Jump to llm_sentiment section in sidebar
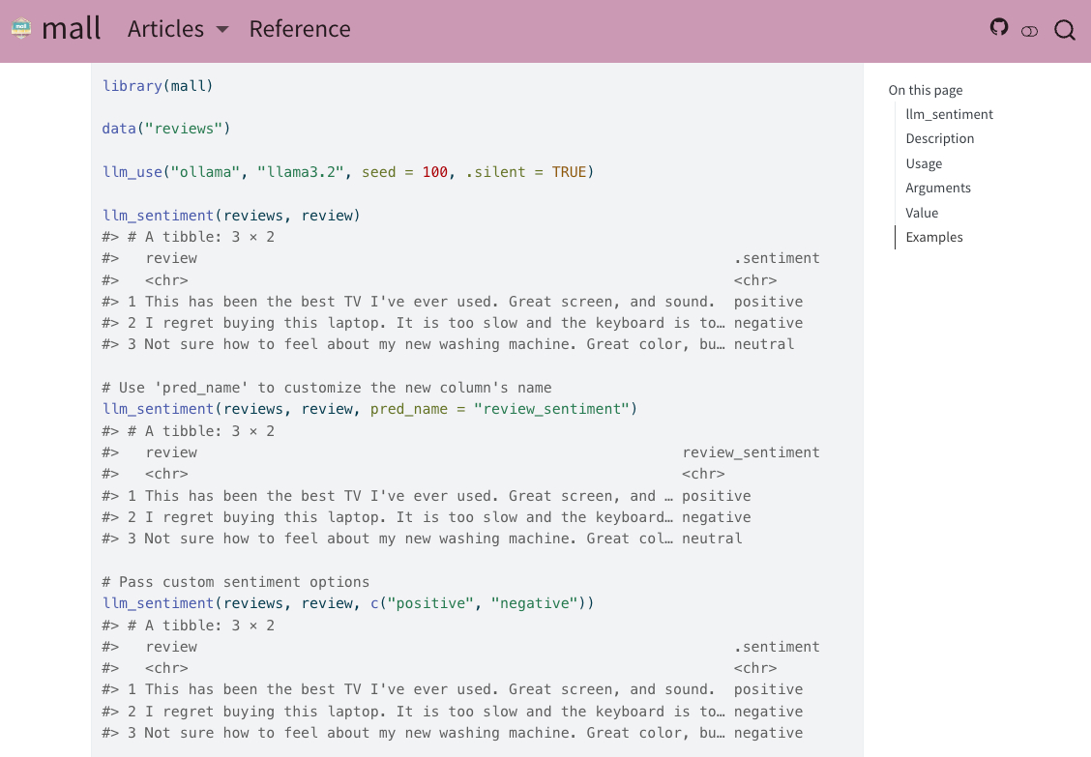 coord(949,114)
